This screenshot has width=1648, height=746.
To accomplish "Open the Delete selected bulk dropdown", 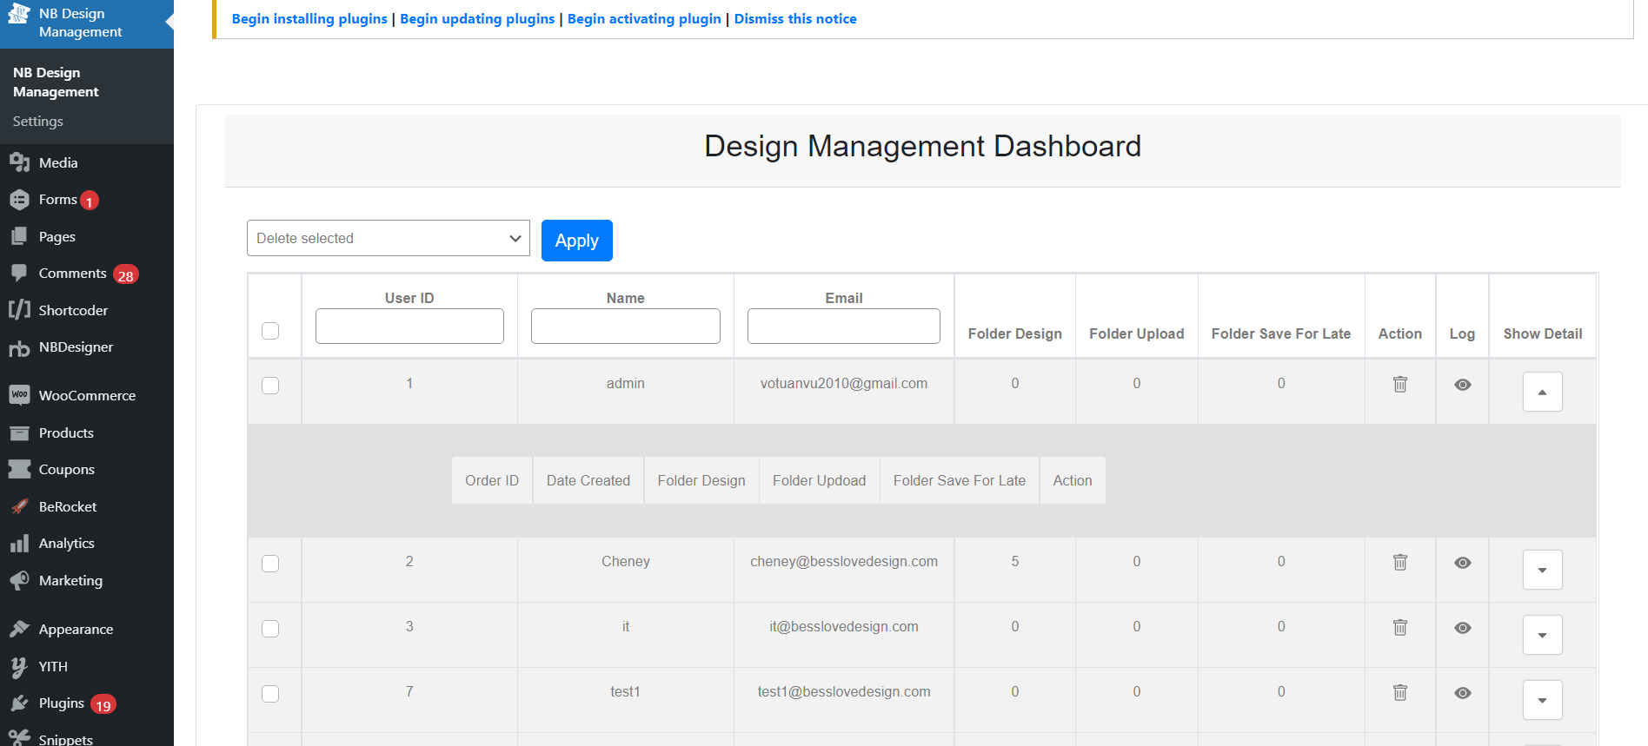I will (x=388, y=238).
